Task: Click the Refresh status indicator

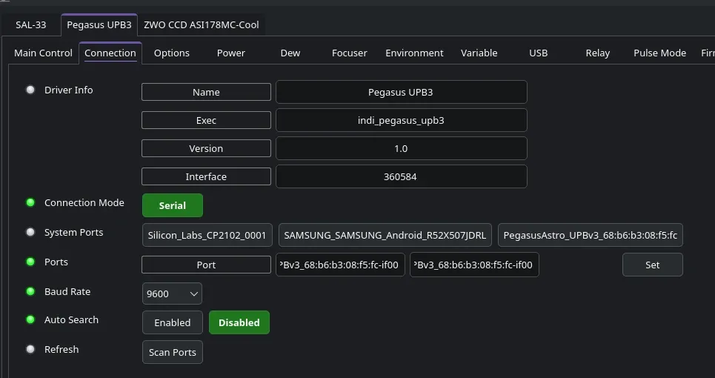Action: coord(30,349)
